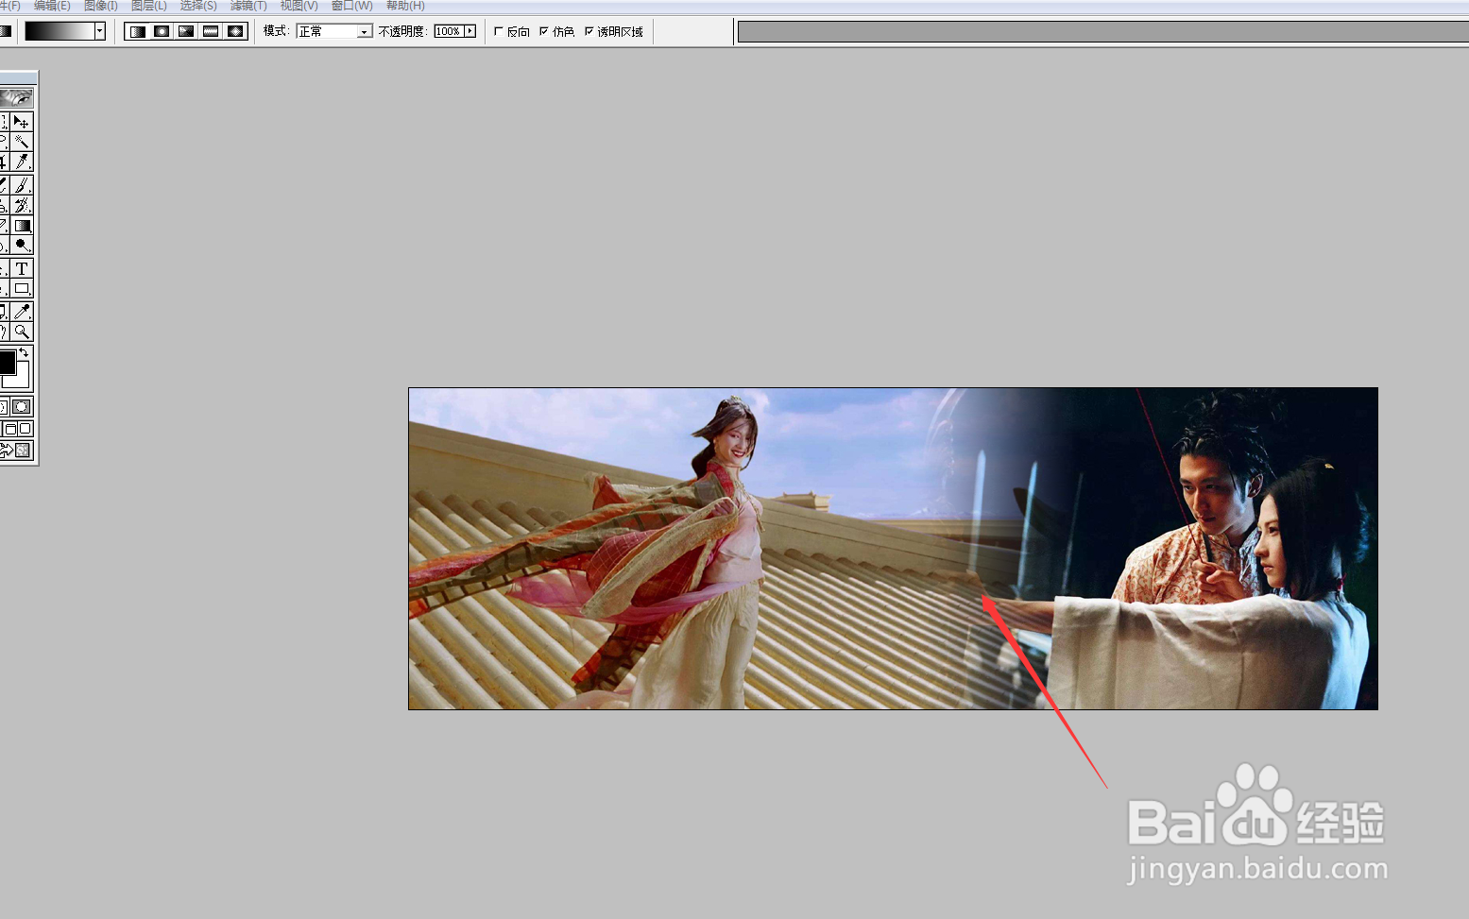
Task: Open the gradient picker dropdown arrow
Action: pyautogui.click(x=99, y=31)
